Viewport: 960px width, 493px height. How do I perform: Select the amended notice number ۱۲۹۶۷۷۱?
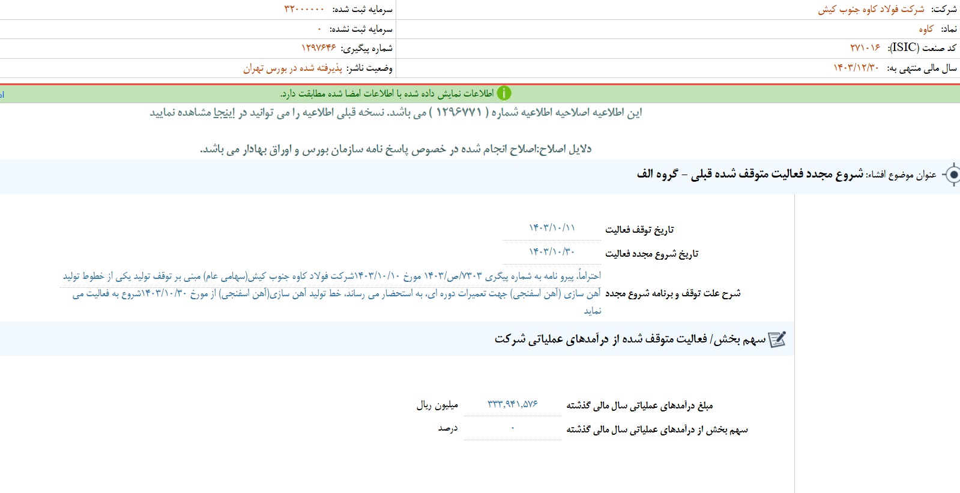(459, 112)
